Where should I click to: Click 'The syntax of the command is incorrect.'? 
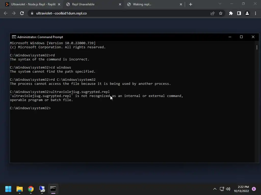[x=50, y=59]
